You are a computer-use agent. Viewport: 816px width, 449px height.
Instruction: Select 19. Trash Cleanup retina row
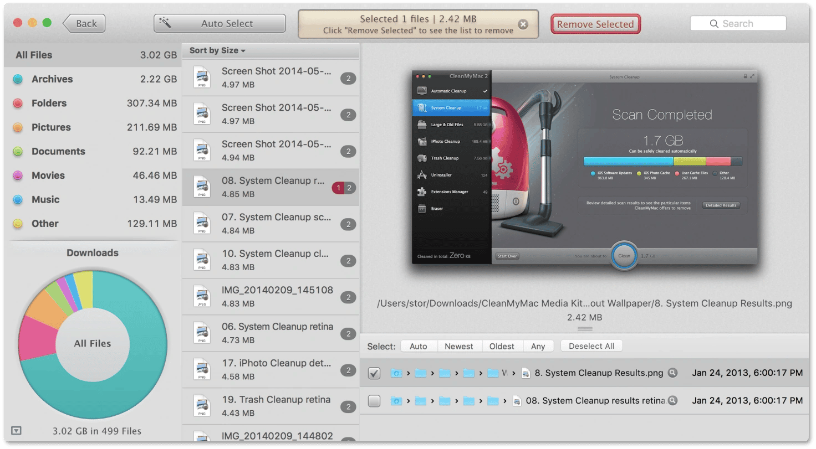pyautogui.click(x=271, y=406)
